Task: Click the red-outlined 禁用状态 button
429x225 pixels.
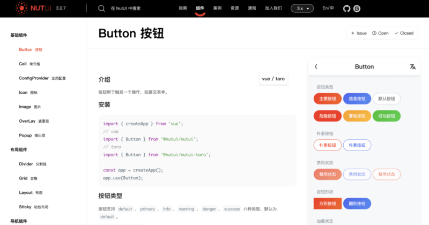Action: [387, 175]
